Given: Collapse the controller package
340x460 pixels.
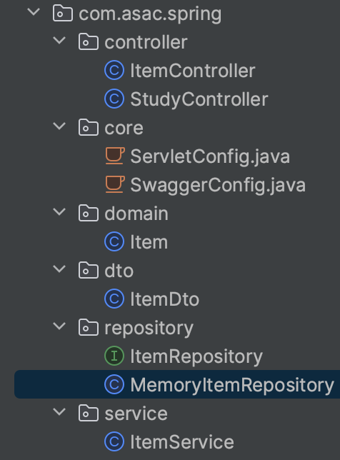Looking at the screenshot, I should pos(59,41).
